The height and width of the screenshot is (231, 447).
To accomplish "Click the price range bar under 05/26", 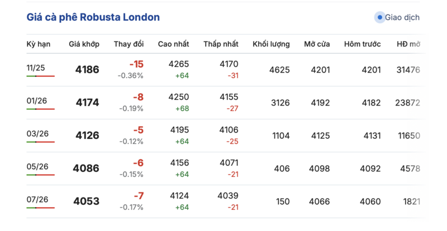I will point(40,175).
